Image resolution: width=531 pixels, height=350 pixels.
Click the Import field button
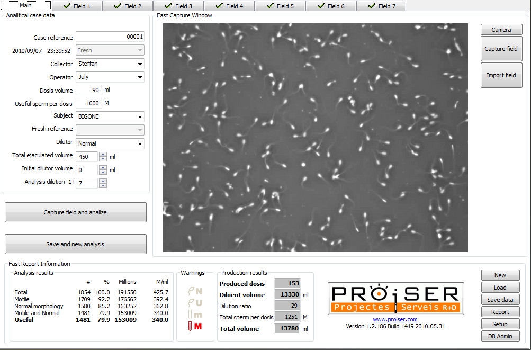501,75
